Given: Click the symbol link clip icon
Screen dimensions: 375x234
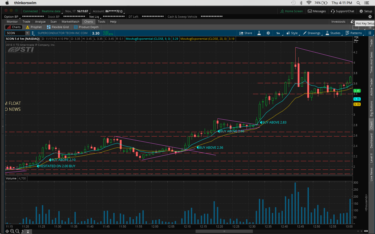Looking at the screenshot, I should pos(33,33).
